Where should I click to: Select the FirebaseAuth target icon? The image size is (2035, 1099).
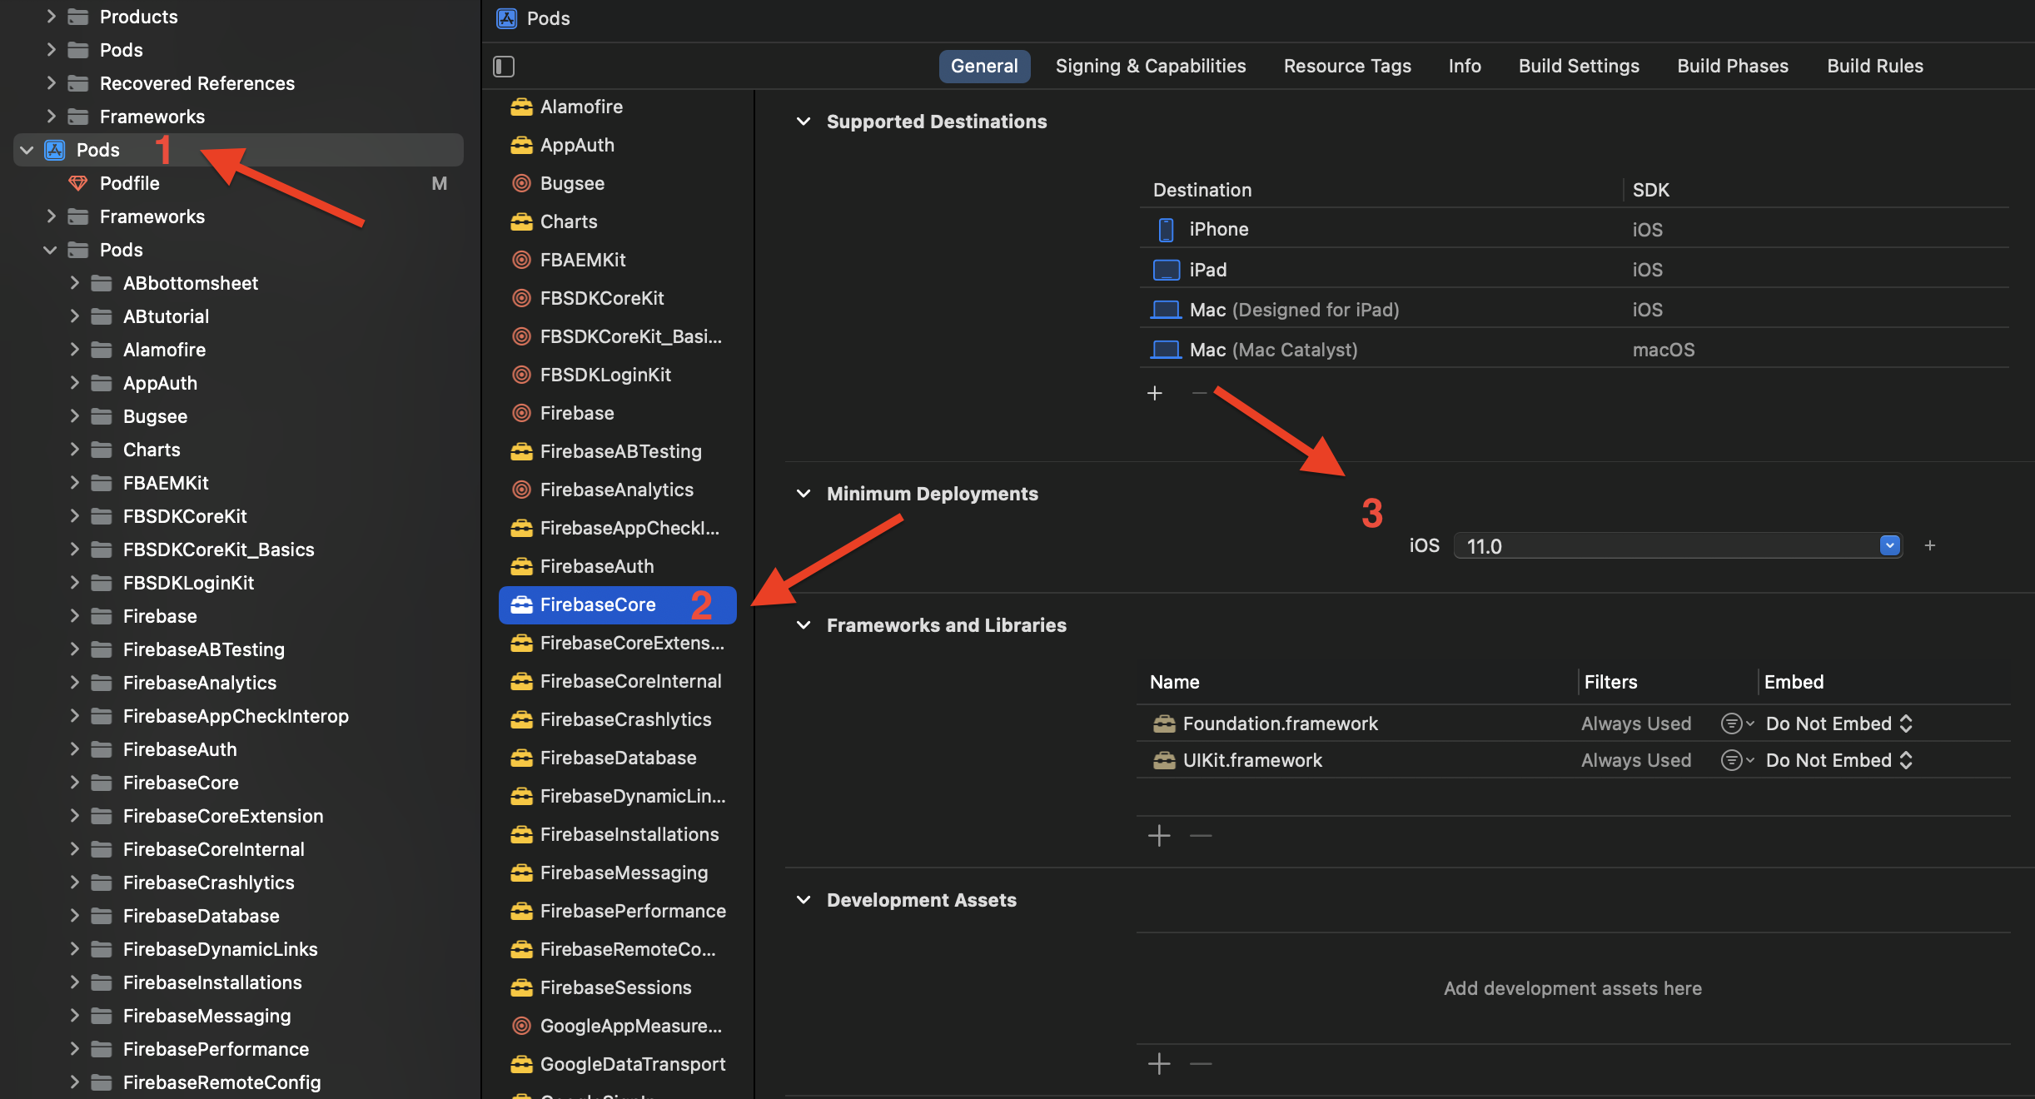tap(521, 566)
